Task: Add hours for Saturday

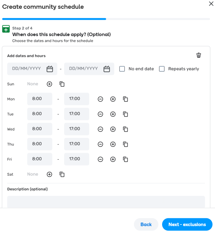Action: click(49, 174)
